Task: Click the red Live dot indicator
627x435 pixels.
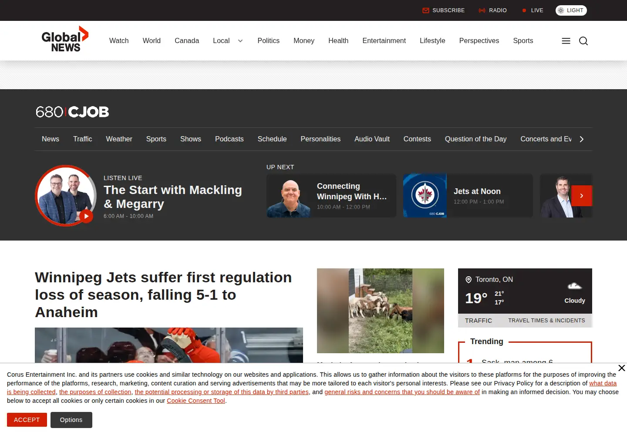Action: (x=524, y=10)
